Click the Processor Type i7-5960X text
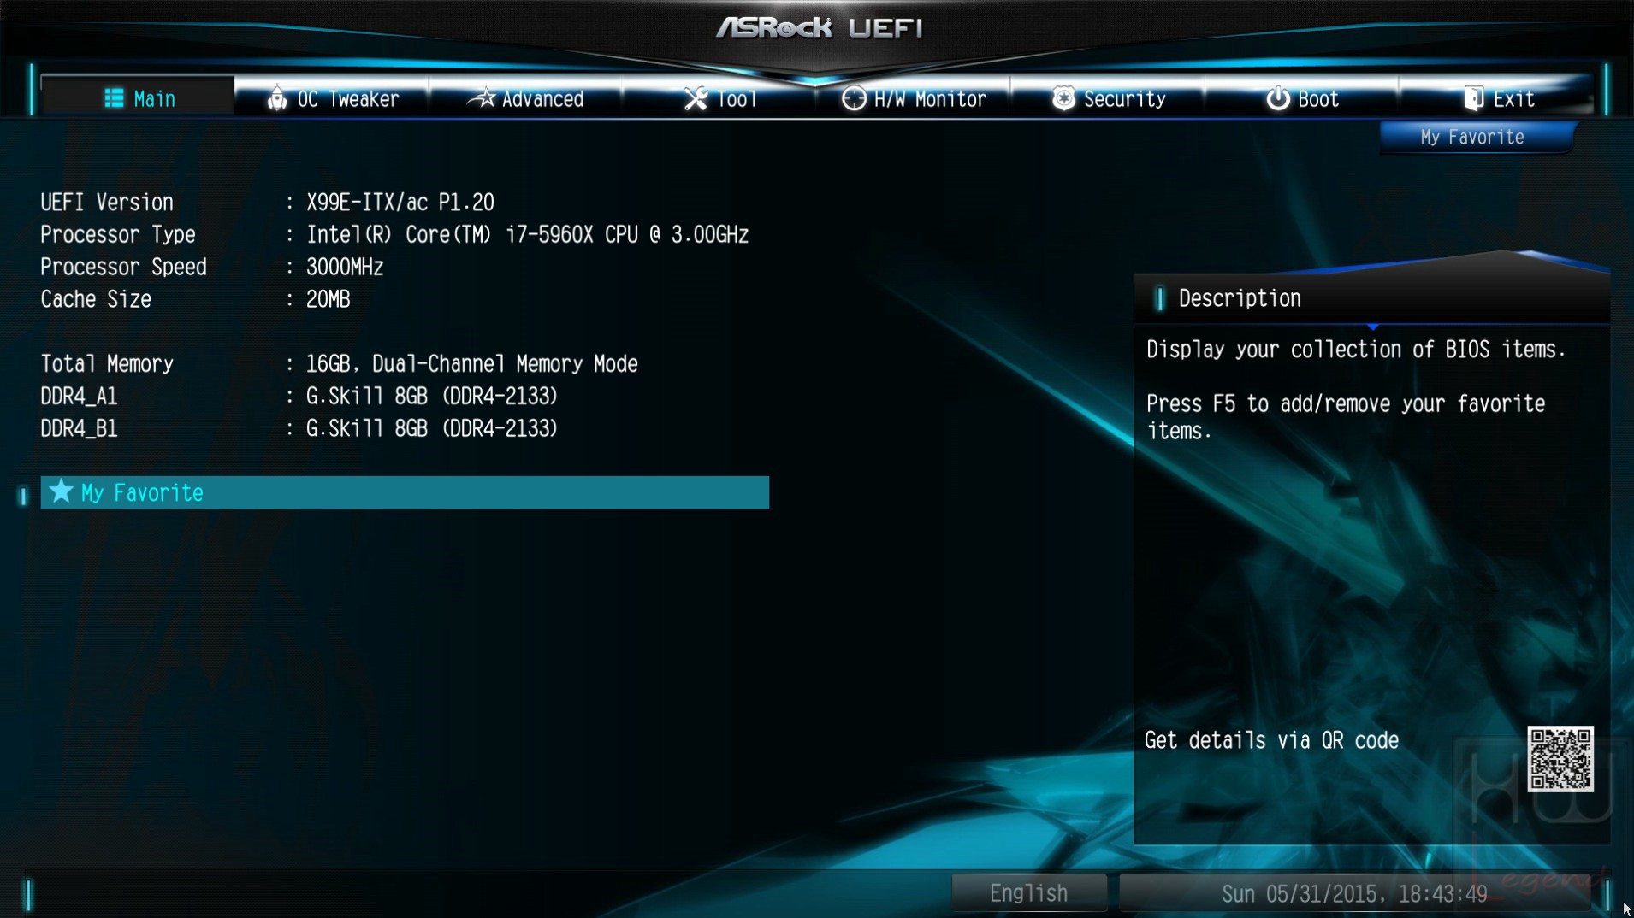The image size is (1634, 918). 528,235
